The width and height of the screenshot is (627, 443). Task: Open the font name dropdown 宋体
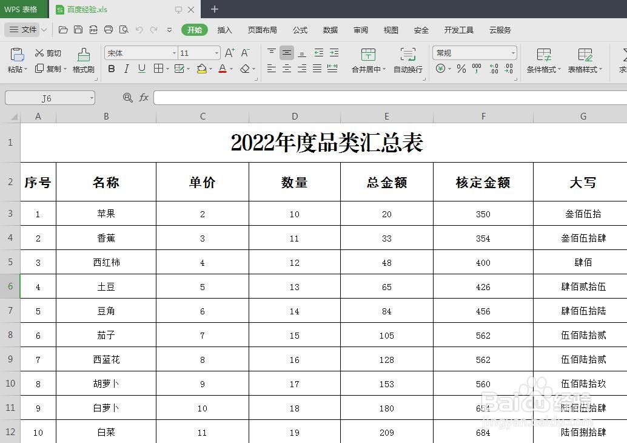click(x=175, y=53)
